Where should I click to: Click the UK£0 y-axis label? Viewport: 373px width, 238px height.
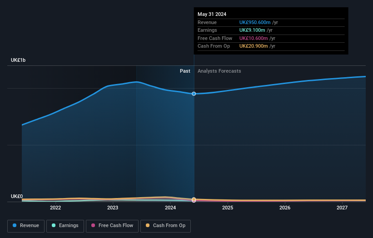17,196
